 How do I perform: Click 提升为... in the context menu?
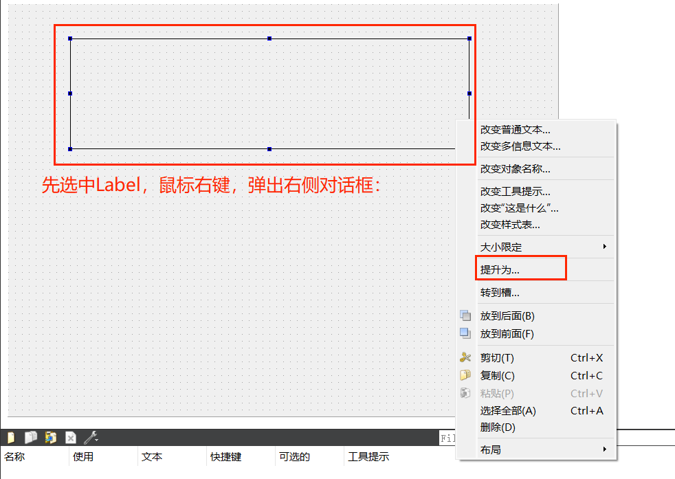click(x=536, y=270)
